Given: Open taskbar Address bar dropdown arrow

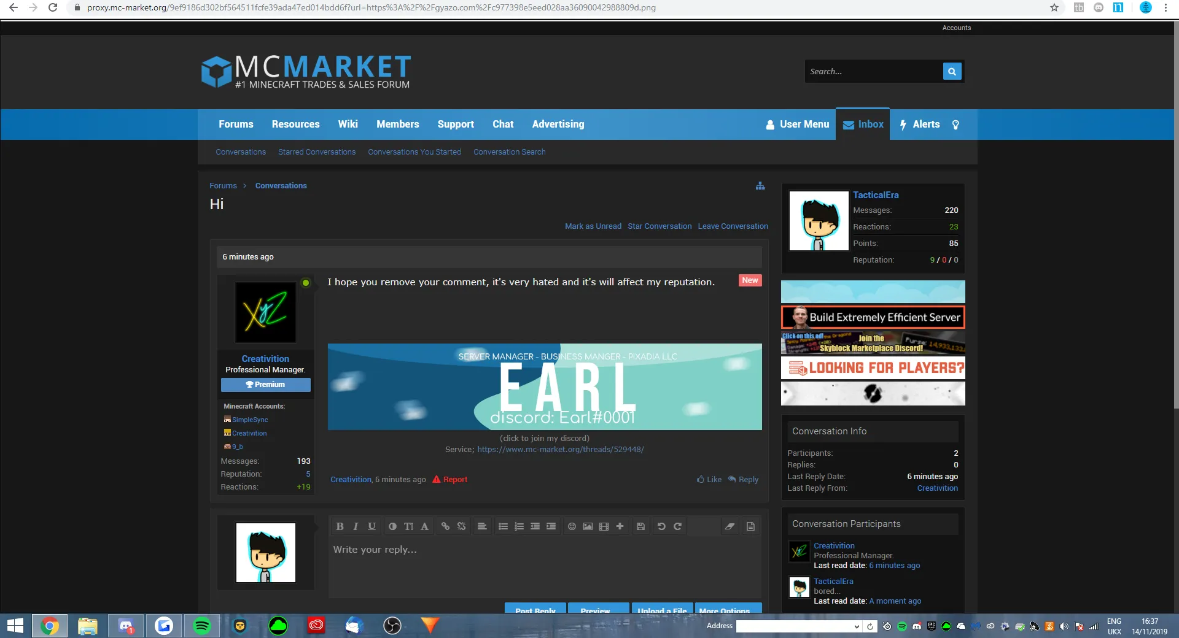Looking at the screenshot, I should click(857, 626).
